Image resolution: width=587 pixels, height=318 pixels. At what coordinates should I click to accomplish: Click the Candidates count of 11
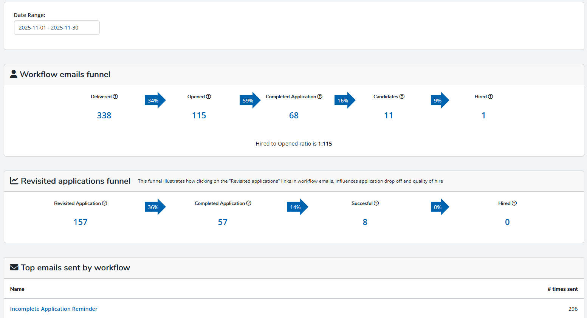(389, 115)
